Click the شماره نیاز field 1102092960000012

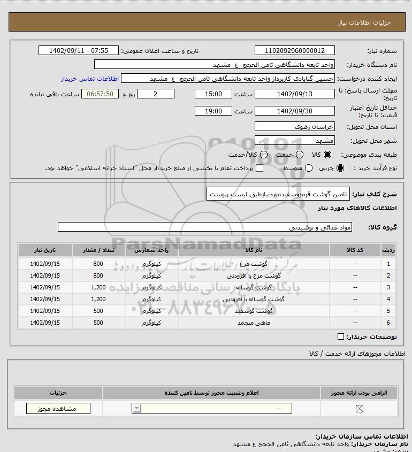[295, 50]
